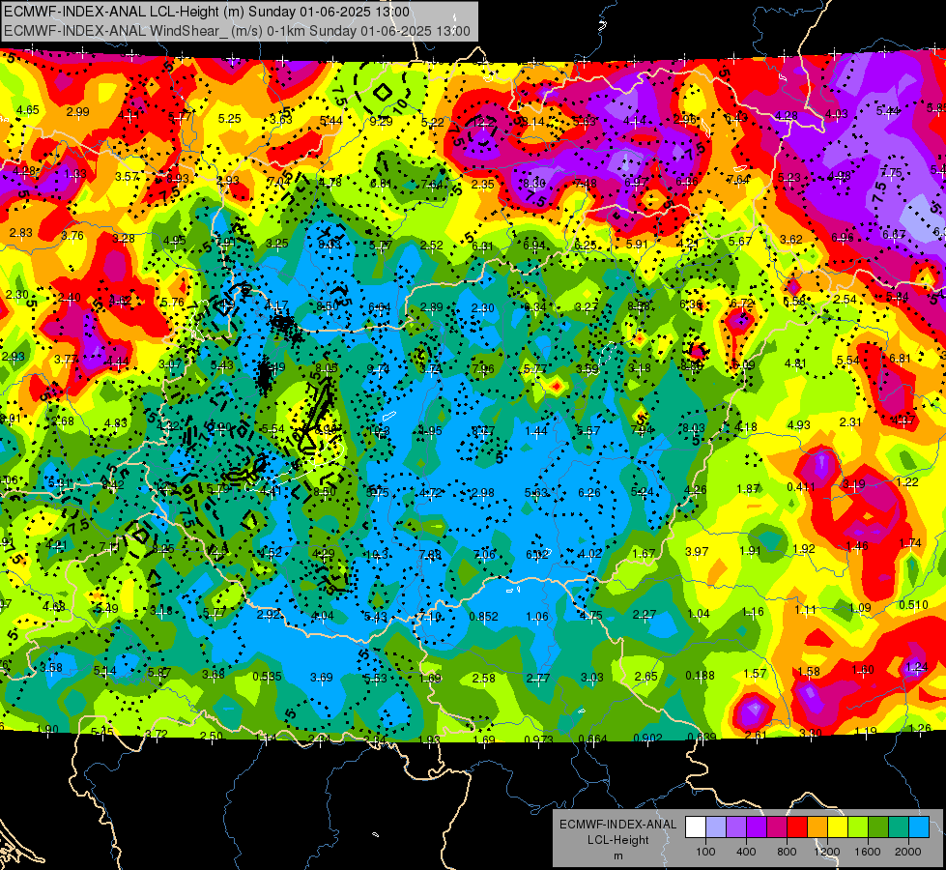Click the dark green legend swatch
Viewport: 946px width, 870px height.
pyautogui.click(x=878, y=827)
